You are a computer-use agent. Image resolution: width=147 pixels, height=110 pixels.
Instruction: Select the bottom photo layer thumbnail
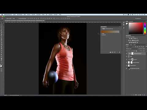tap(129, 68)
